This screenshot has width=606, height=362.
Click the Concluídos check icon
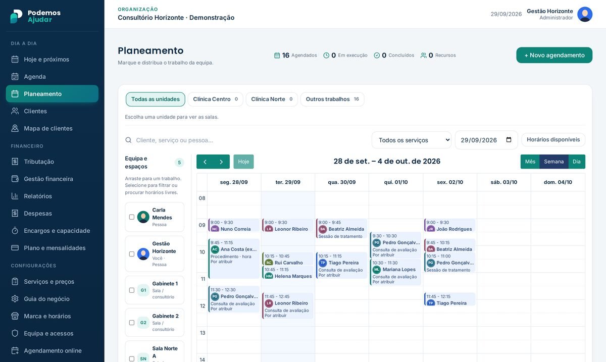pyautogui.click(x=377, y=56)
